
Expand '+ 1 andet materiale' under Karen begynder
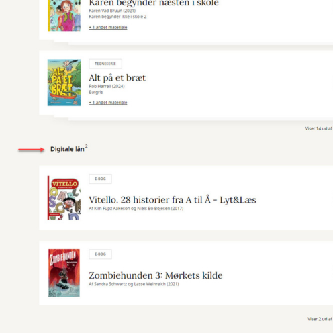pyautogui.click(x=108, y=28)
